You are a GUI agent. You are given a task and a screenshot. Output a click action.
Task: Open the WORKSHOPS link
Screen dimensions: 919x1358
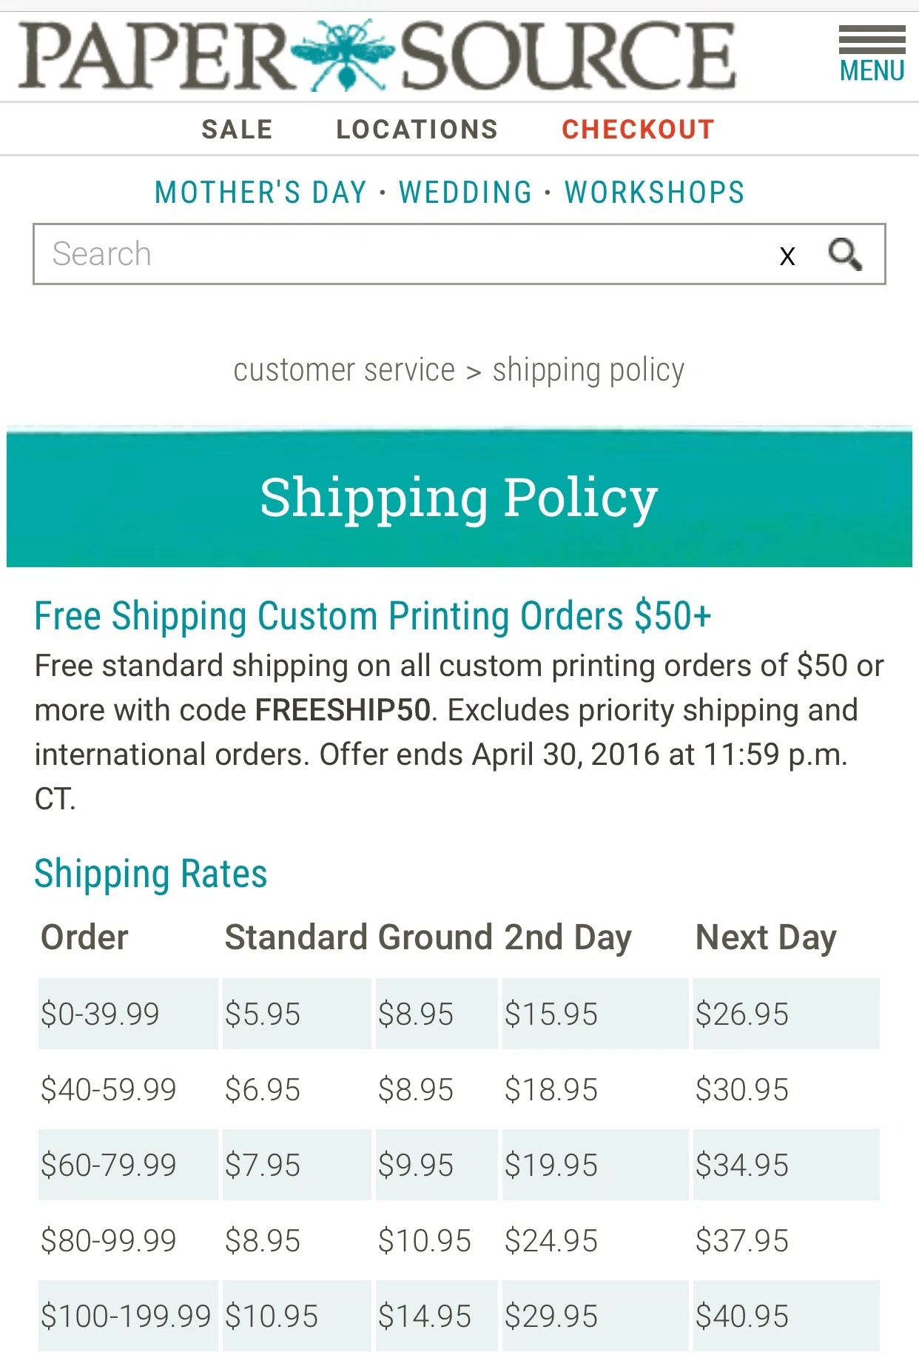(654, 193)
